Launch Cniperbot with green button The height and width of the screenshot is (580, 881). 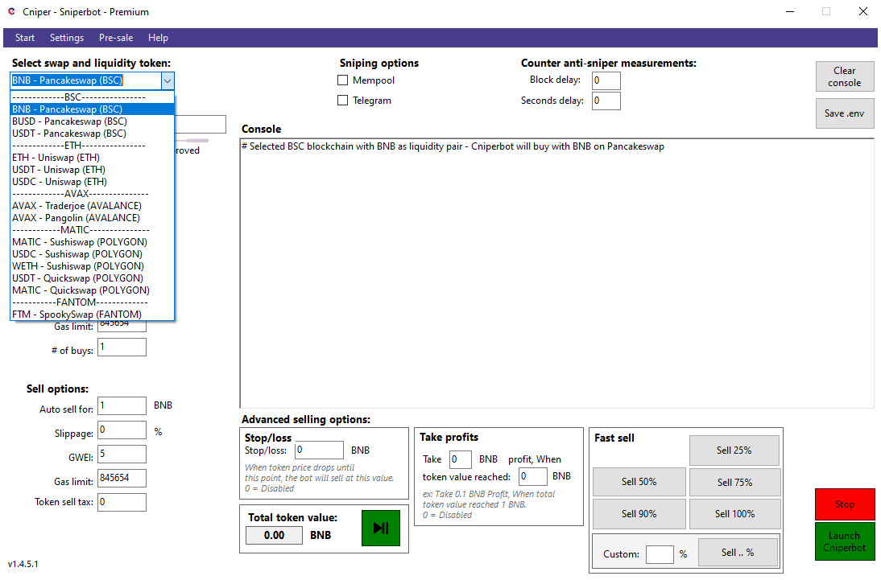point(845,542)
